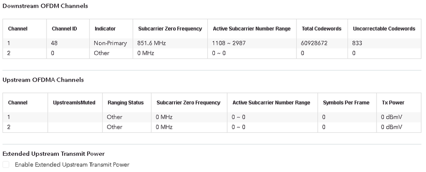The image size is (426, 172).
Task: Click the Total Codewords column header
Action: click(321, 29)
